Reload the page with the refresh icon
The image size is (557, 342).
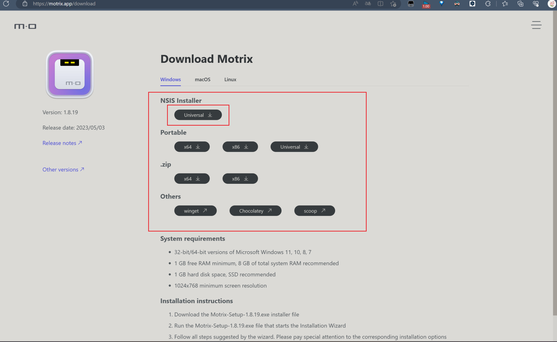point(6,4)
